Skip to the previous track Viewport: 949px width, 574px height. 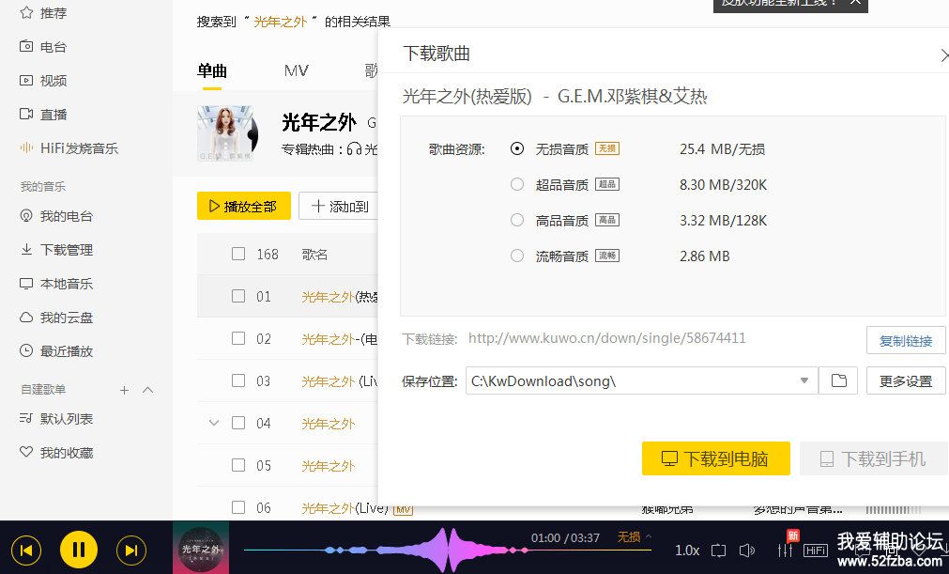tap(26, 551)
